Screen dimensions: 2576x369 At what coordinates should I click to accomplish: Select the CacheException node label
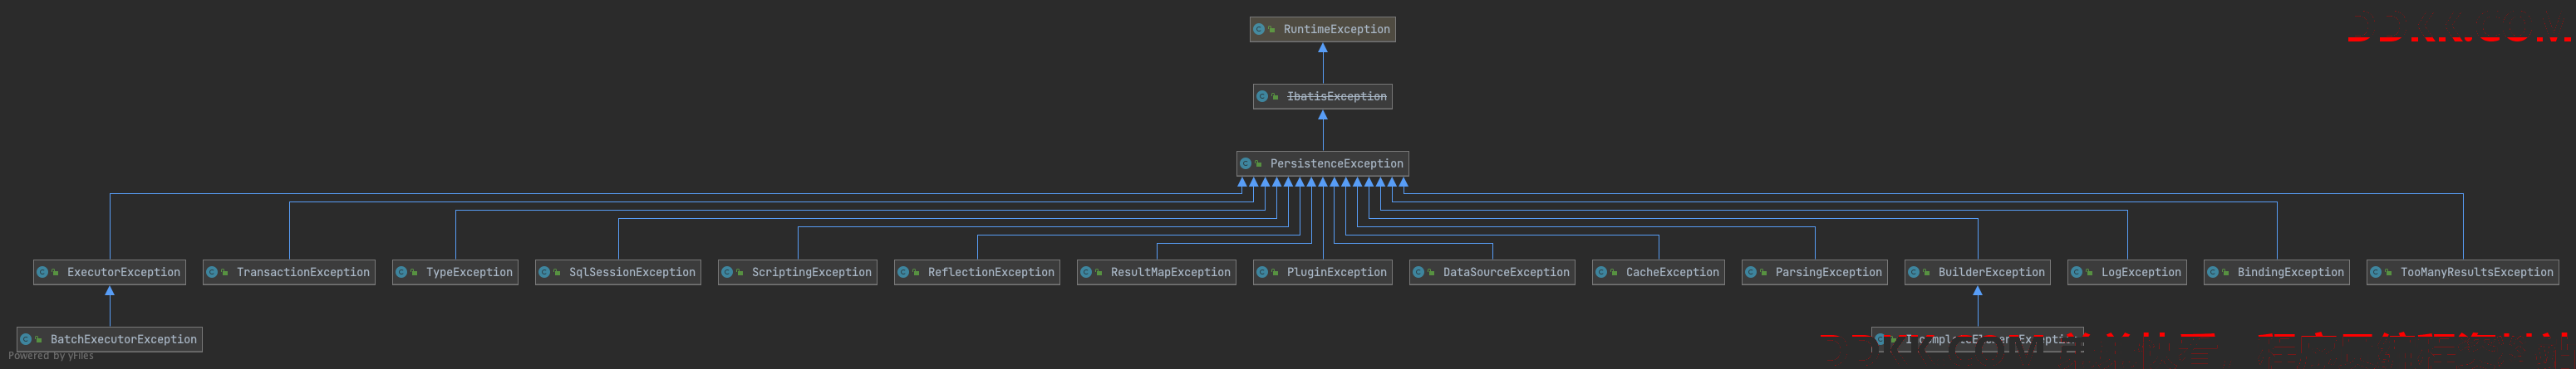[1673, 272]
